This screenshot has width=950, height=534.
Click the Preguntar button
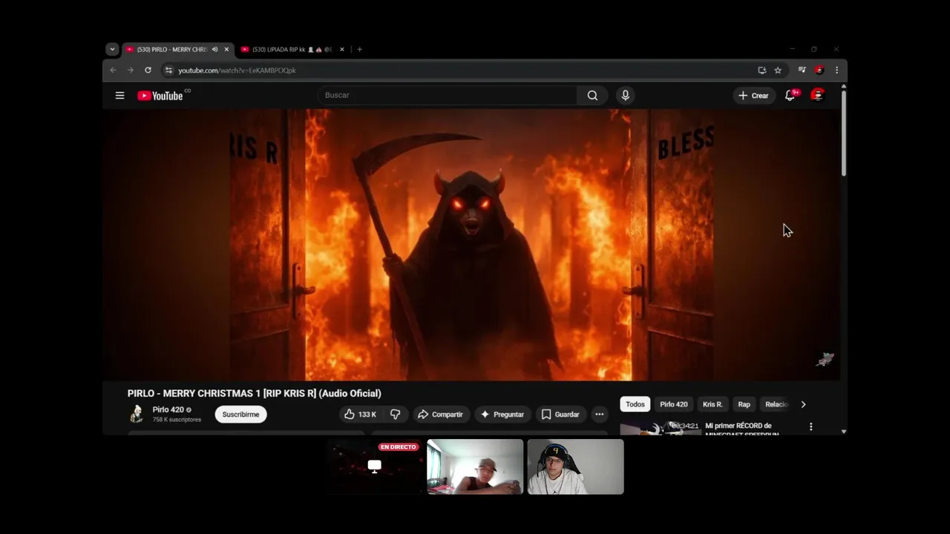tap(502, 415)
